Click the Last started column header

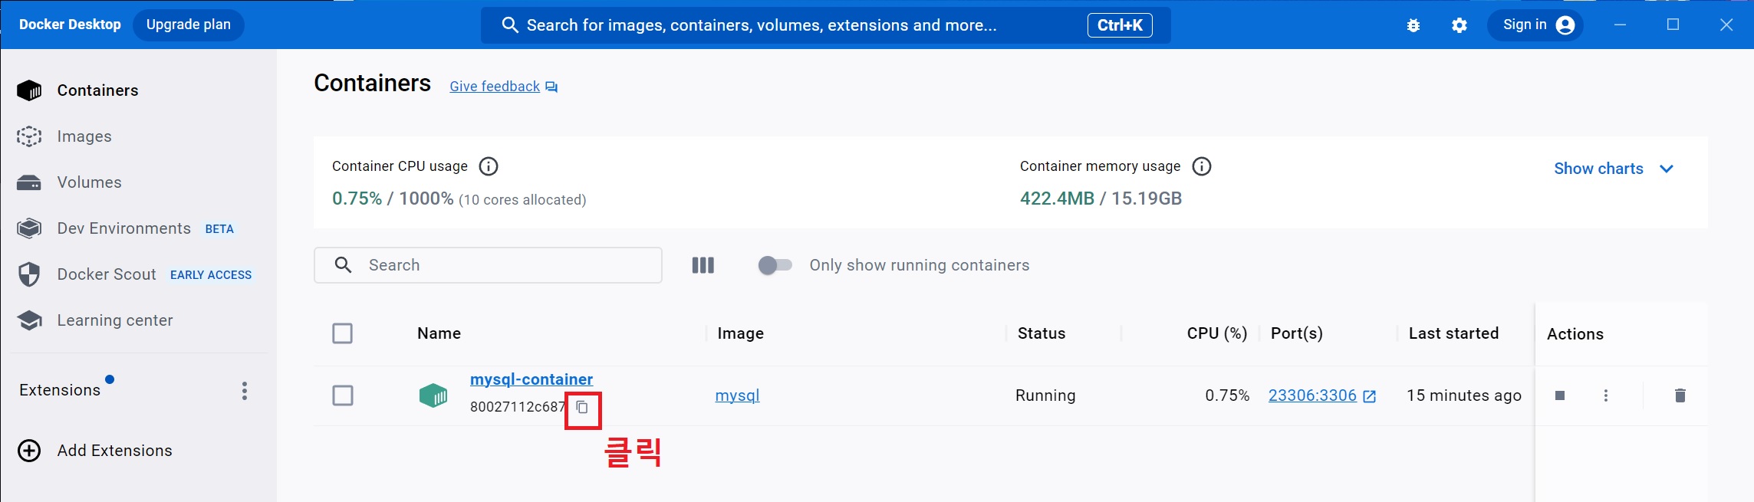1453,333
